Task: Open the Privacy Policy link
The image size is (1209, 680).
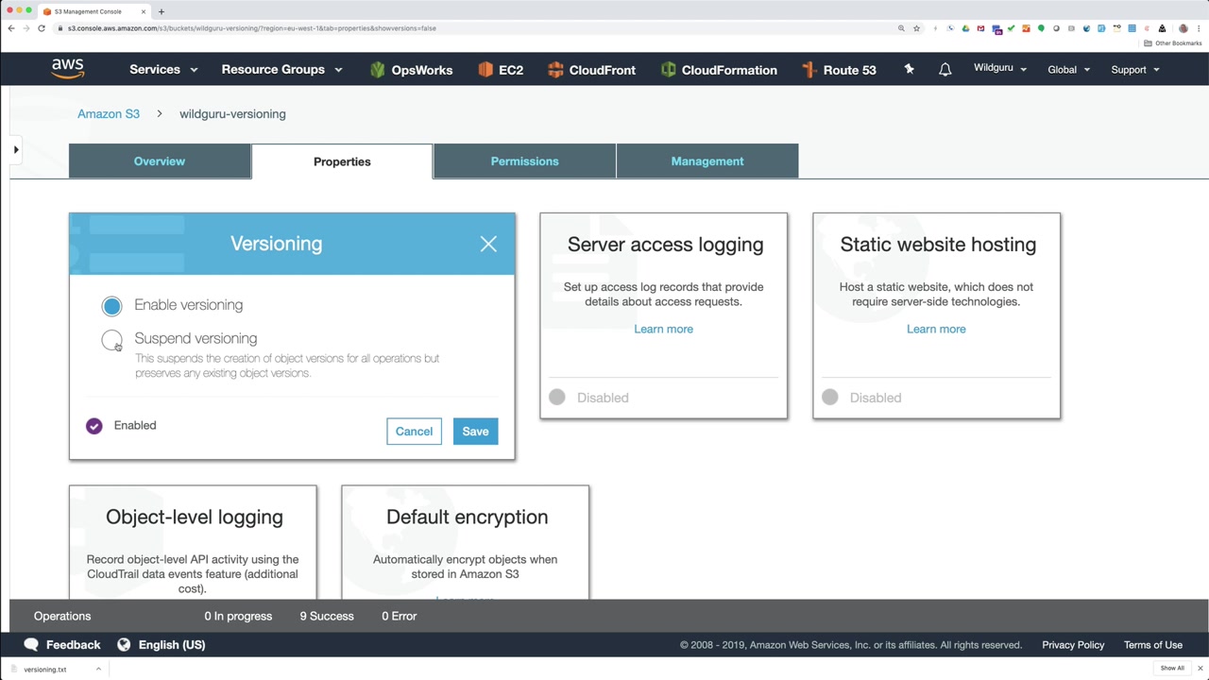Action: click(1073, 645)
